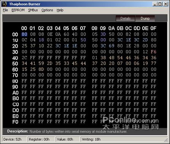Select the highlighted byte 80 at register 00
This screenshot has height=144, width=170.
tap(24, 34)
